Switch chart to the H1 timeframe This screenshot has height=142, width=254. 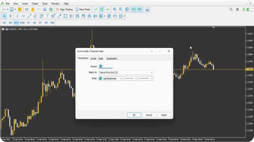coord(28,23)
